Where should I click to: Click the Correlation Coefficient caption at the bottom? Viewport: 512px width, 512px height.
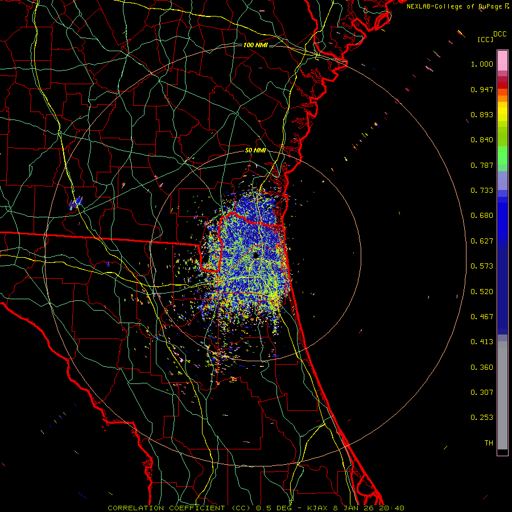click(x=256, y=508)
